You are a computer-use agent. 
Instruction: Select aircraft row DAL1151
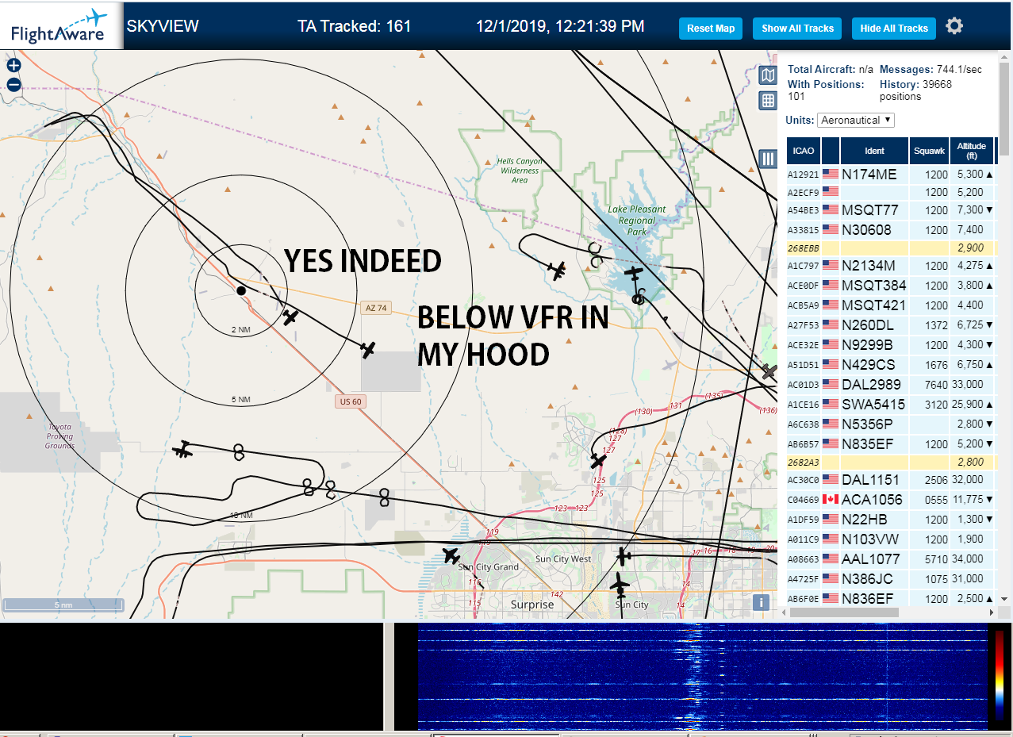pos(890,480)
